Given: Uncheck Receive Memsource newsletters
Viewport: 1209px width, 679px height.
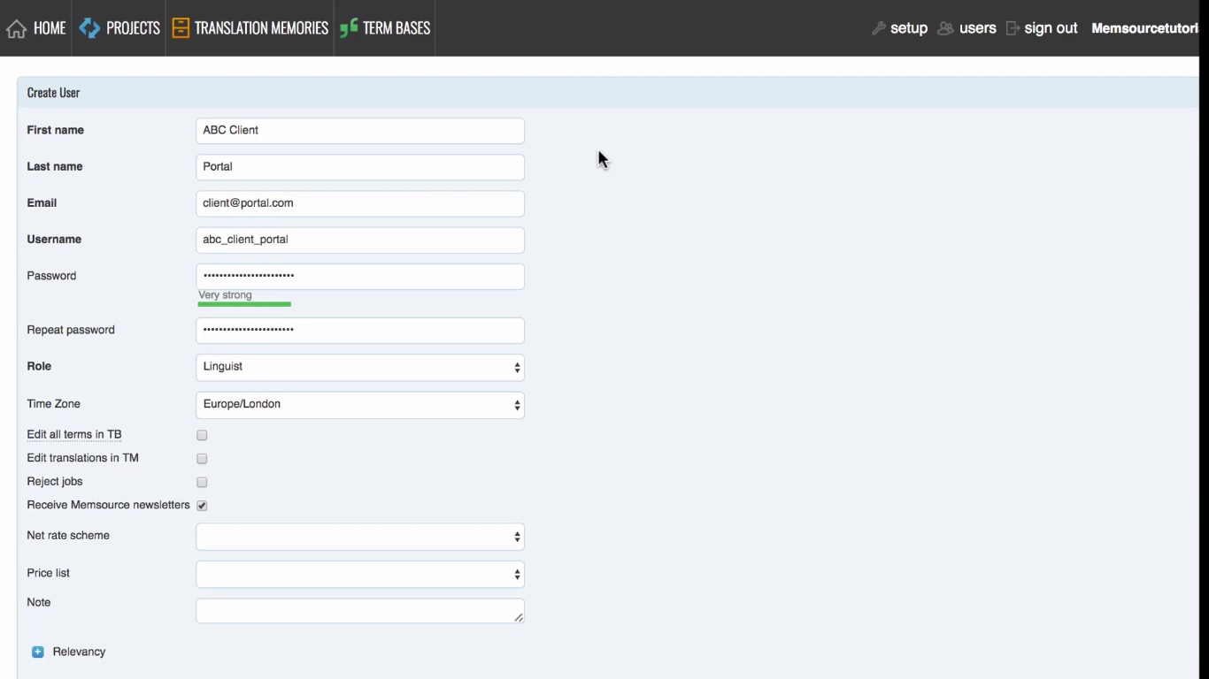Looking at the screenshot, I should point(202,506).
